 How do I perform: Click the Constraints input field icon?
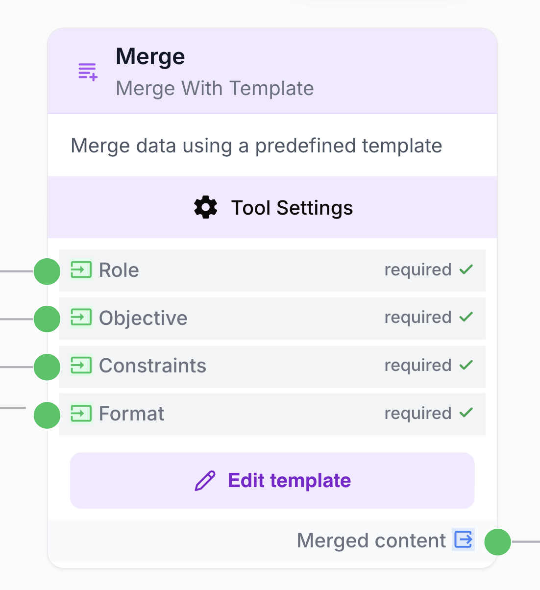81,365
